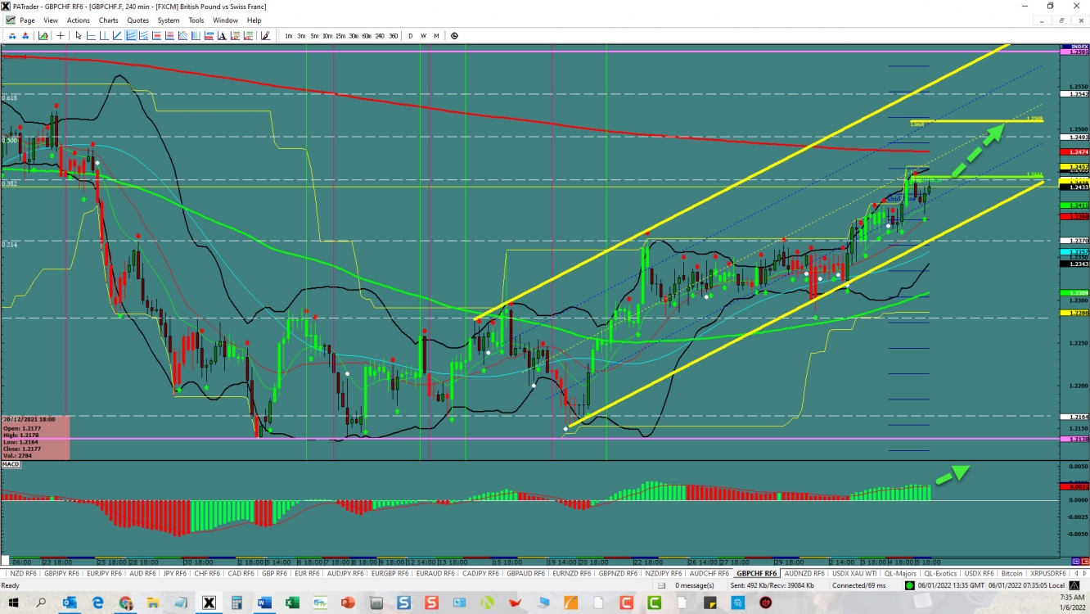Switch chart to Daily (D) timeframe
The image size is (1090, 614).
click(x=411, y=36)
